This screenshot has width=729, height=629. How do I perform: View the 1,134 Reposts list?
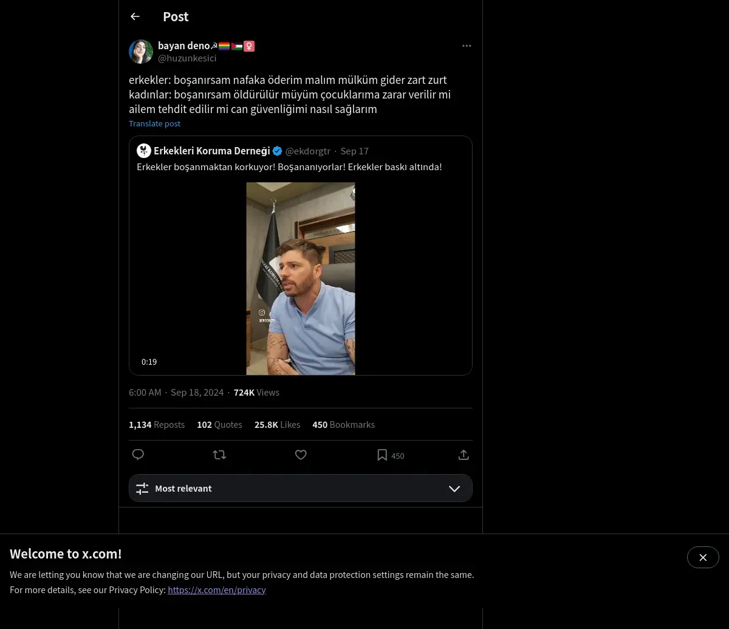click(x=157, y=425)
